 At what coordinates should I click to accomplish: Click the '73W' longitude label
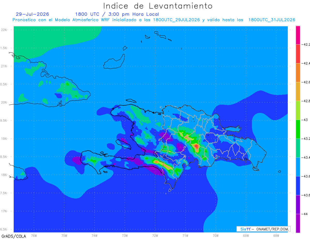pyautogui.click(x=125, y=235)
